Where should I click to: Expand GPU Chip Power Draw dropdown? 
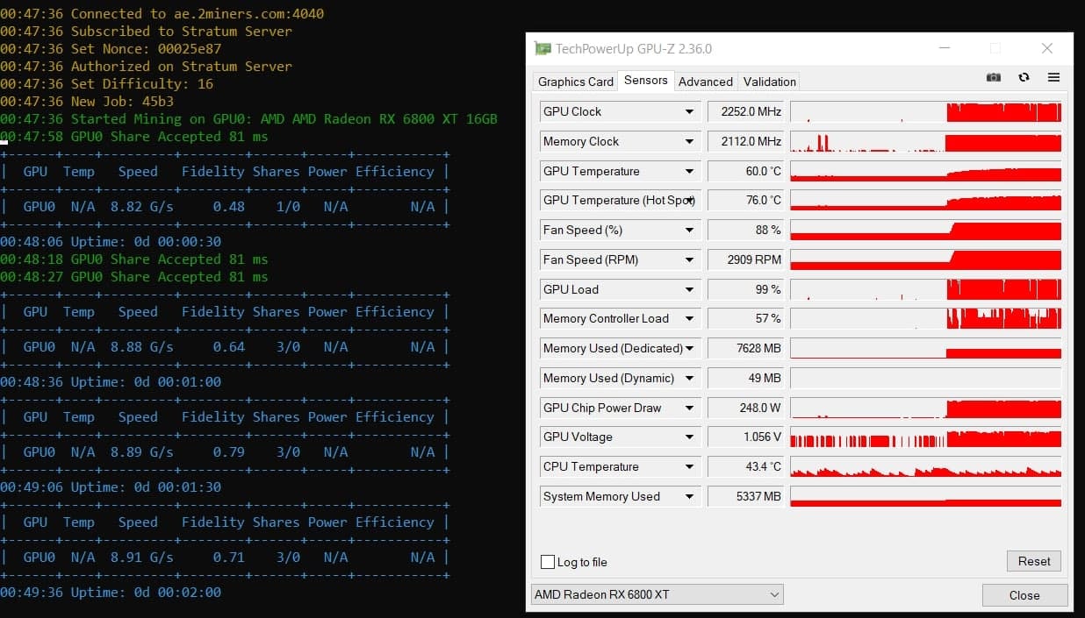[689, 408]
